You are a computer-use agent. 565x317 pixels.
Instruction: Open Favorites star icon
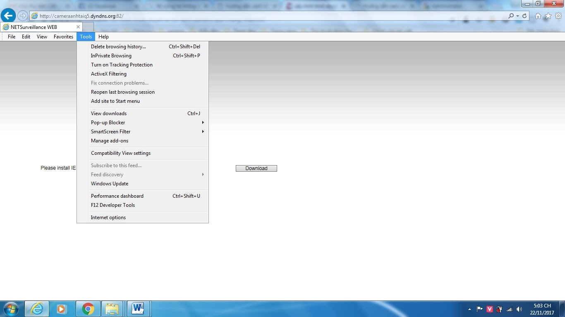[x=548, y=16]
